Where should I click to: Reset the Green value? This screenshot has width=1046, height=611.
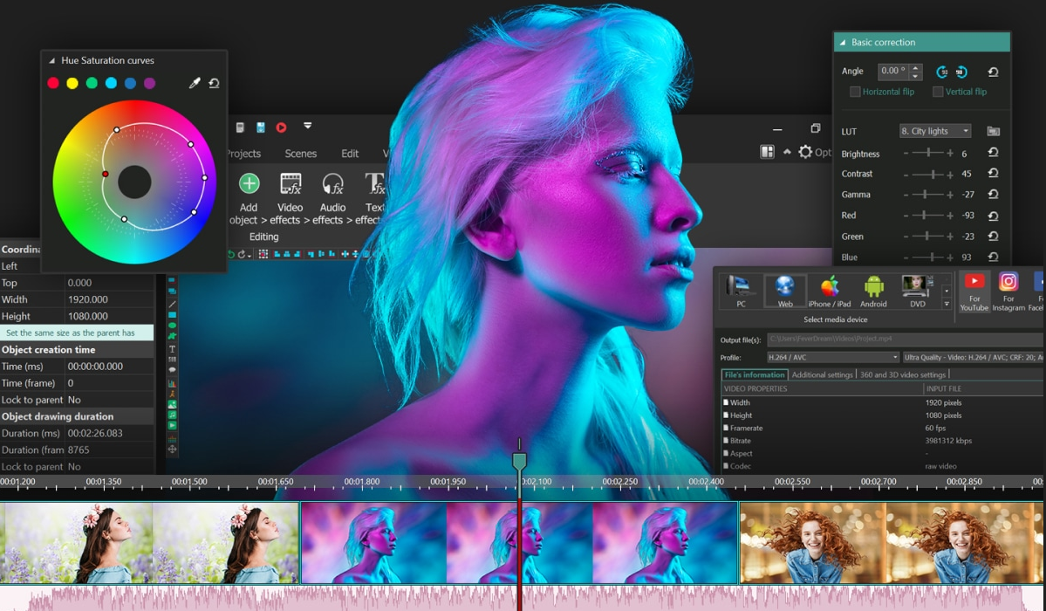tap(993, 237)
